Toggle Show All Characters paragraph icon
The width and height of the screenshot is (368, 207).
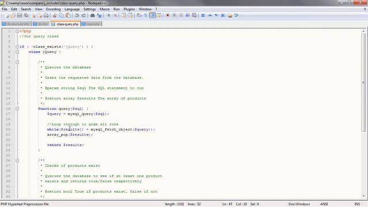145,16
